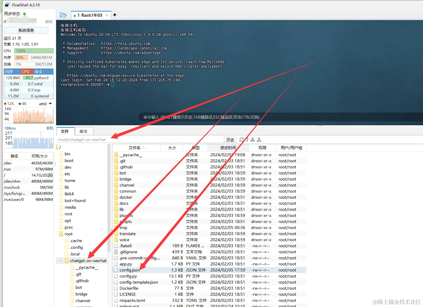Click the sync status green indicator
The height and width of the screenshot is (307, 423).
tap(25, 14)
